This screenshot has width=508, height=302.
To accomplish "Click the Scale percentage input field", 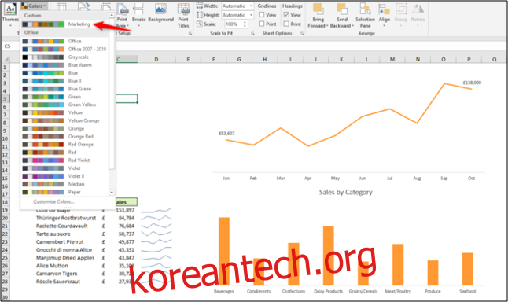I will (x=234, y=24).
